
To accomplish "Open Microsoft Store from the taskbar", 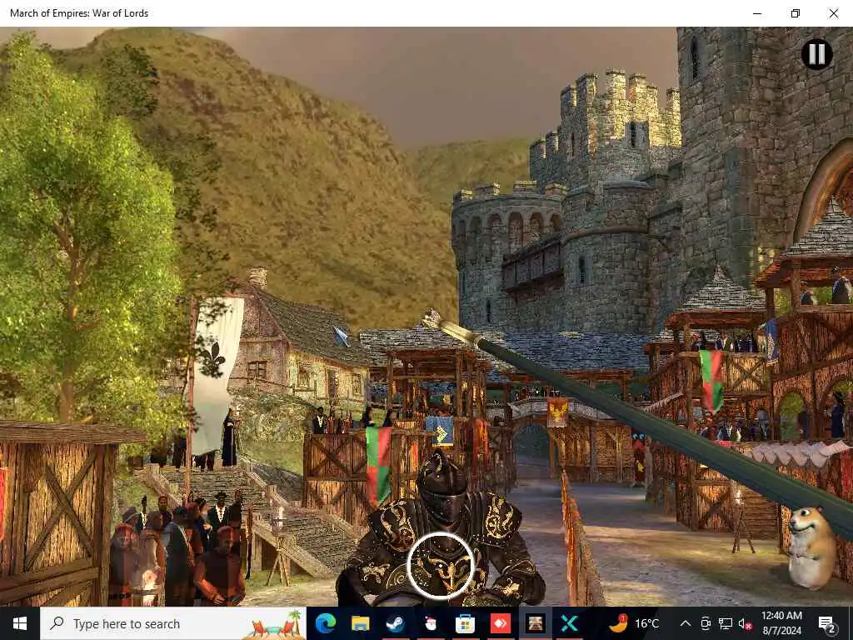I will [465, 623].
